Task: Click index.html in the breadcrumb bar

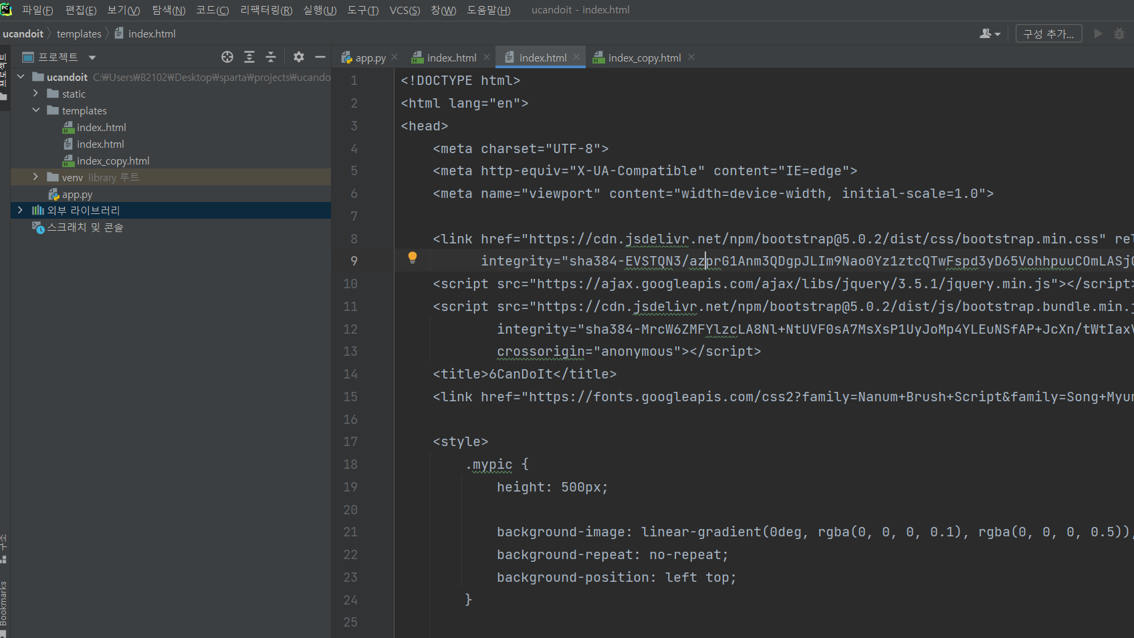Action: [x=152, y=33]
